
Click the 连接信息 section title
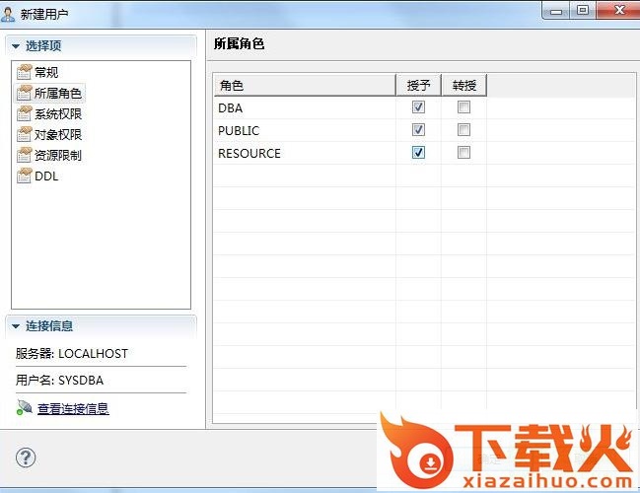pyautogui.click(x=49, y=325)
